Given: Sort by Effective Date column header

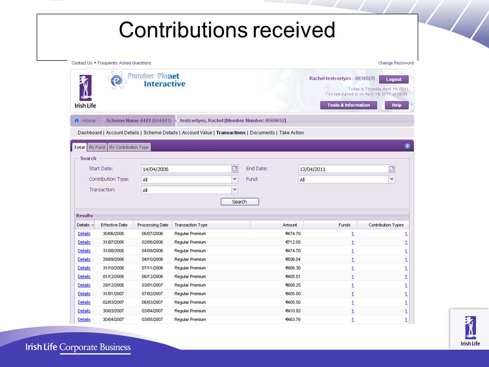Looking at the screenshot, I should click(114, 225).
